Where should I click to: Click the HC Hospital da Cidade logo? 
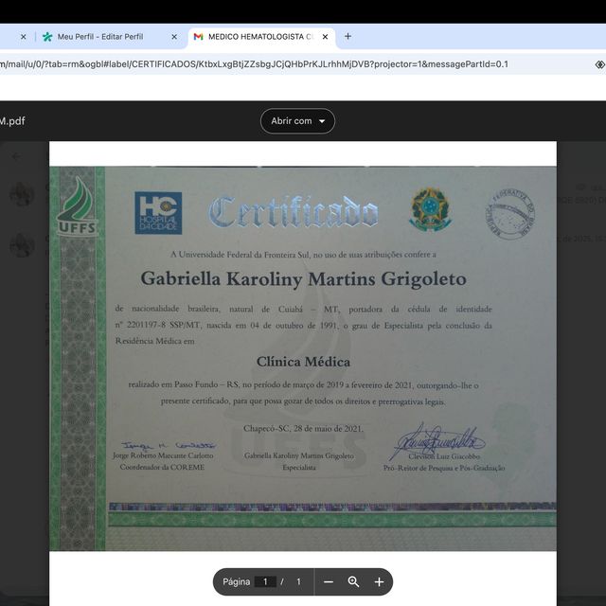[x=158, y=213]
